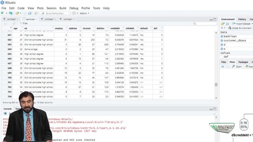
Task: Close the bankloan viewer tab
Action: [x=37, y=19]
